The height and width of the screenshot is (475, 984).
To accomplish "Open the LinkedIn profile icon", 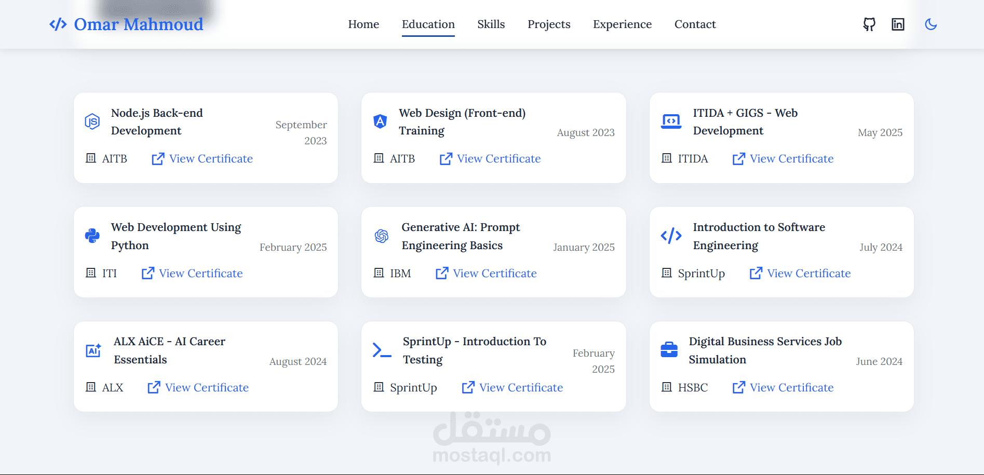I will pyautogui.click(x=898, y=24).
